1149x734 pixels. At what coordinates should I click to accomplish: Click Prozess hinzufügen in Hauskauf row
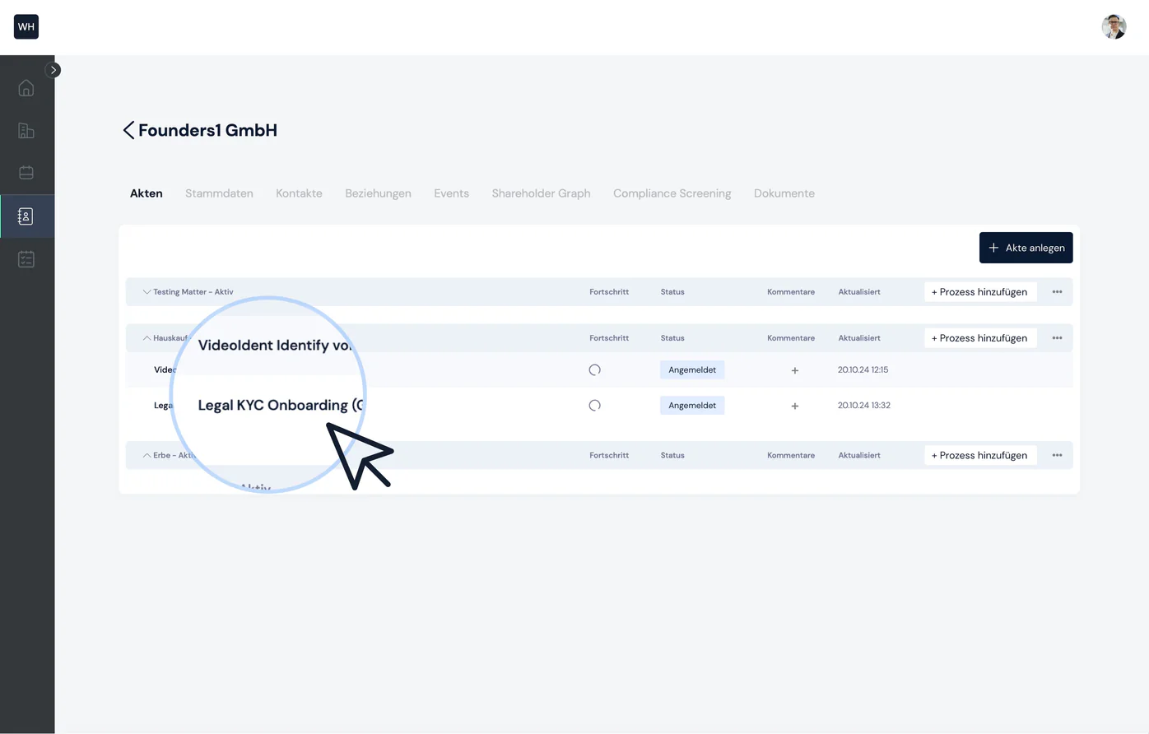coord(979,338)
